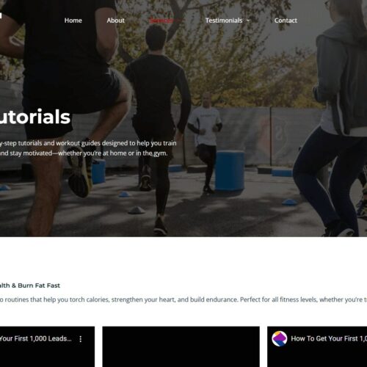Play the right embedded video below its title

[x=317, y=358]
